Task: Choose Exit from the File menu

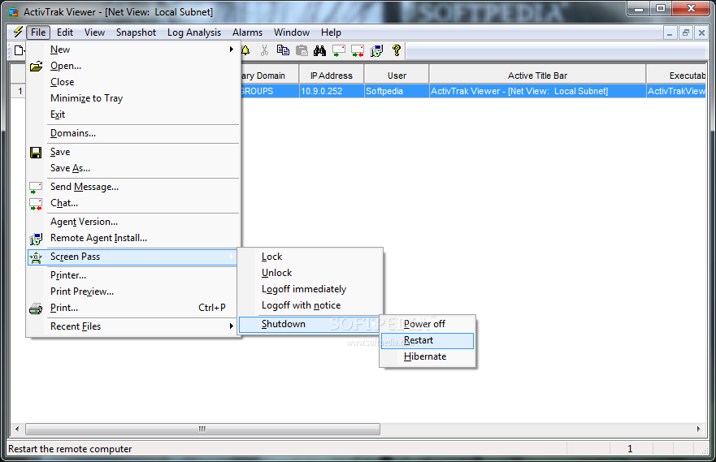Action: [133, 114]
